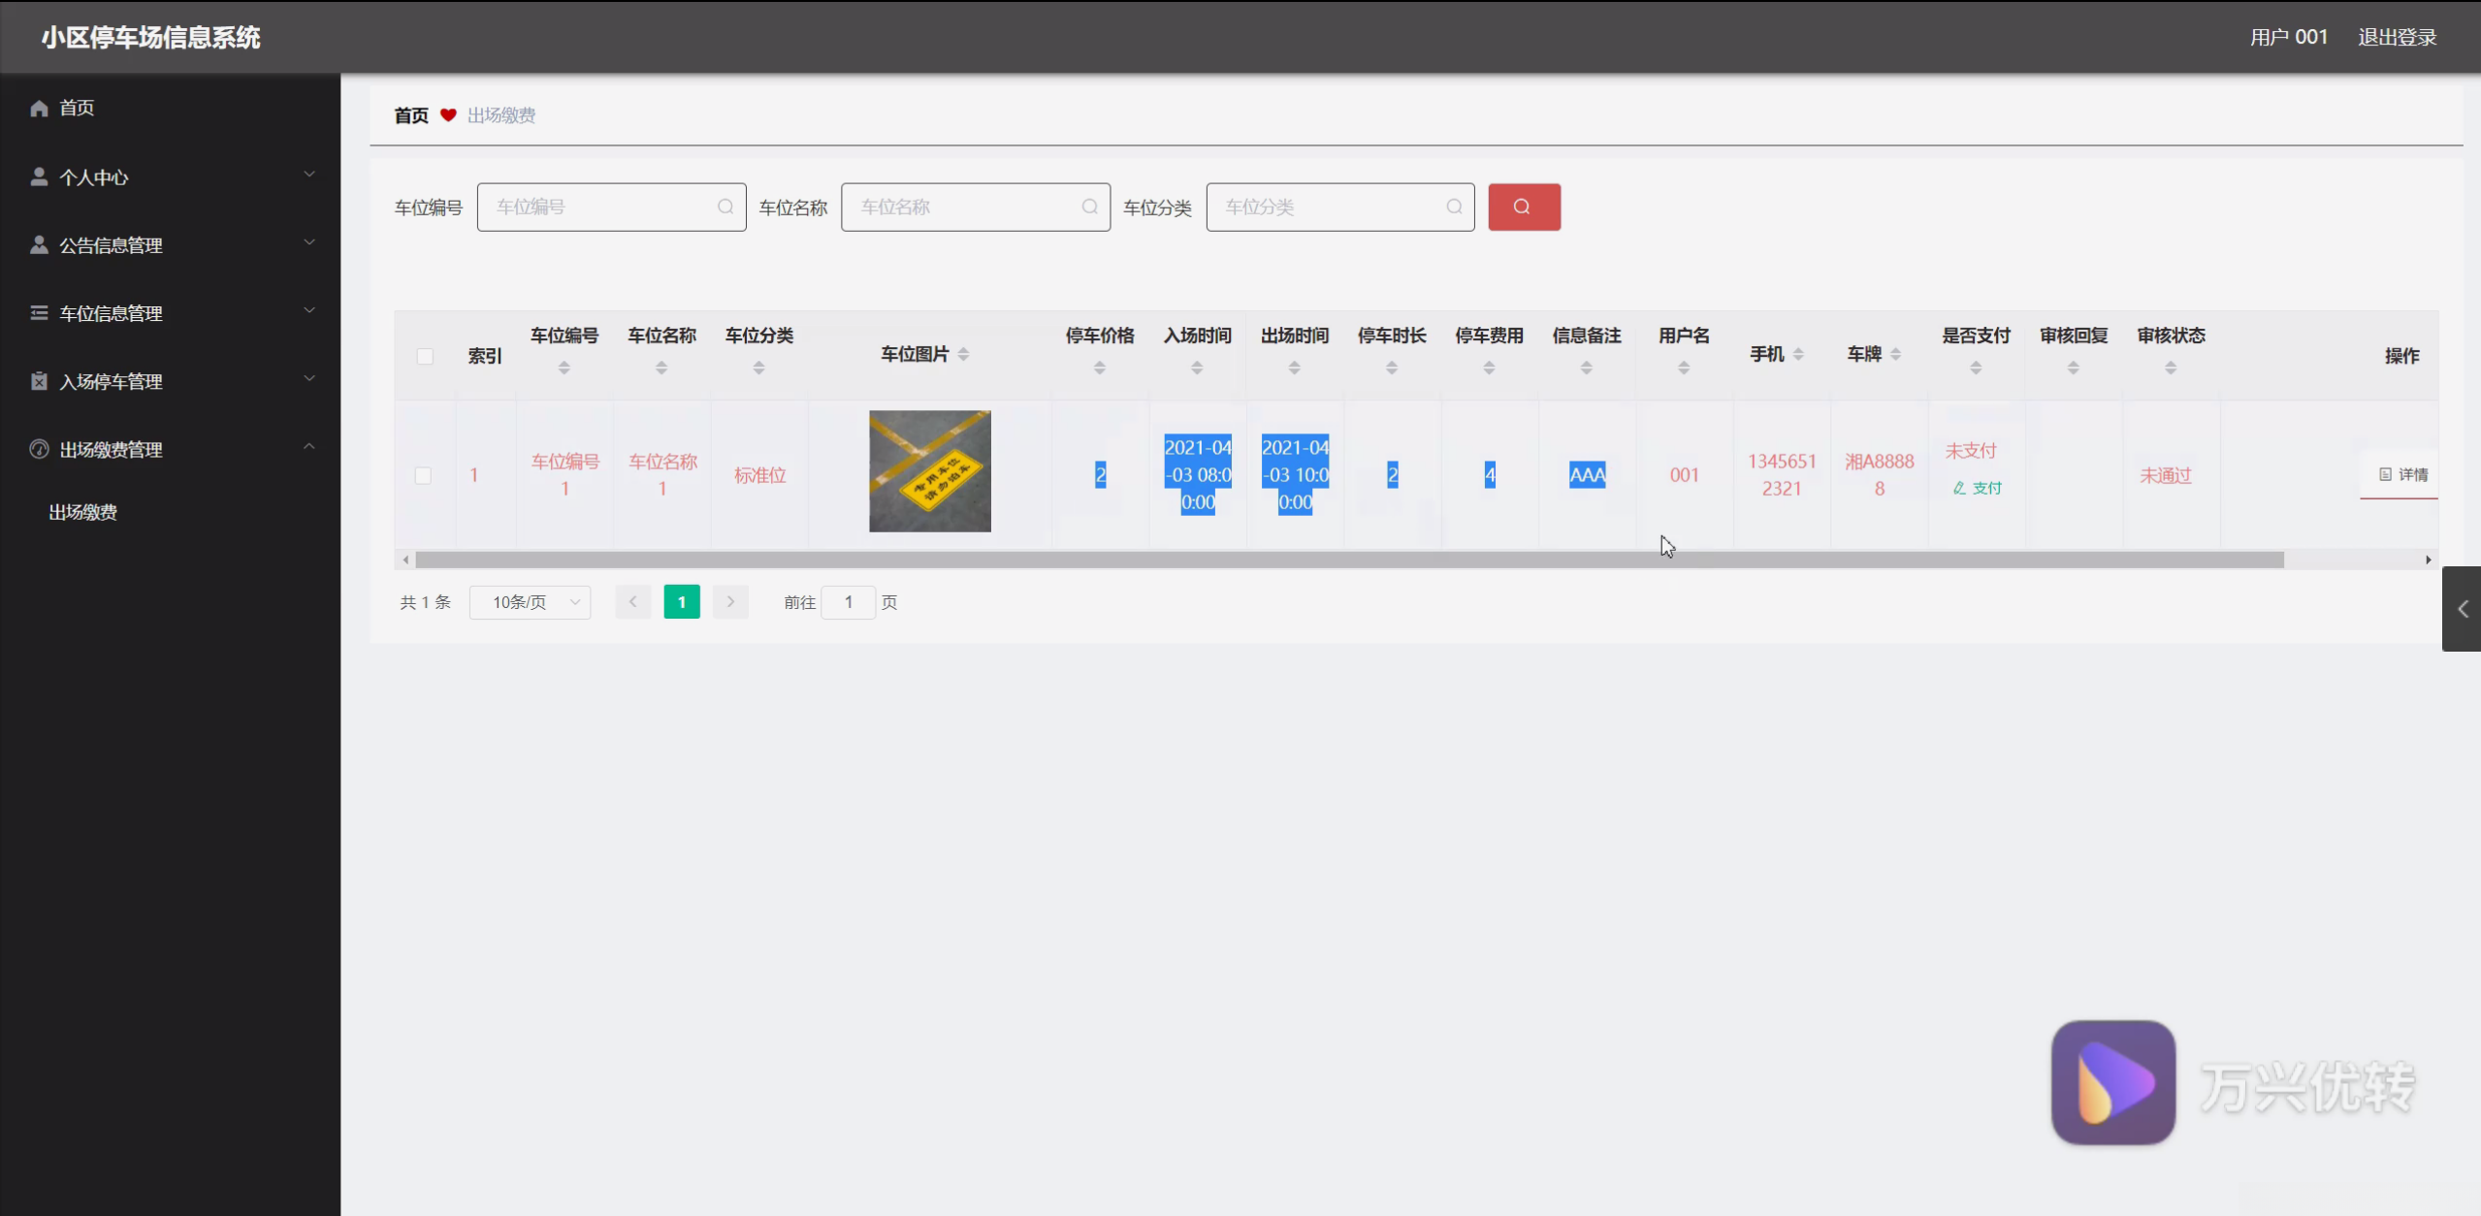Sort by 车位图片 column arrows

click(x=963, y=355)
